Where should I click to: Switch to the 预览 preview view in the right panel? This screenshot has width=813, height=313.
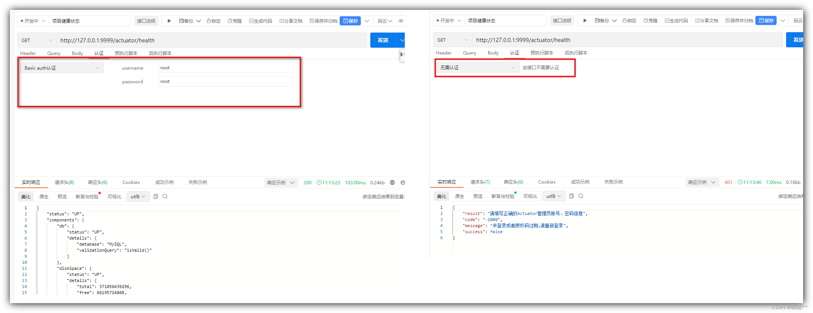(478, 196)
